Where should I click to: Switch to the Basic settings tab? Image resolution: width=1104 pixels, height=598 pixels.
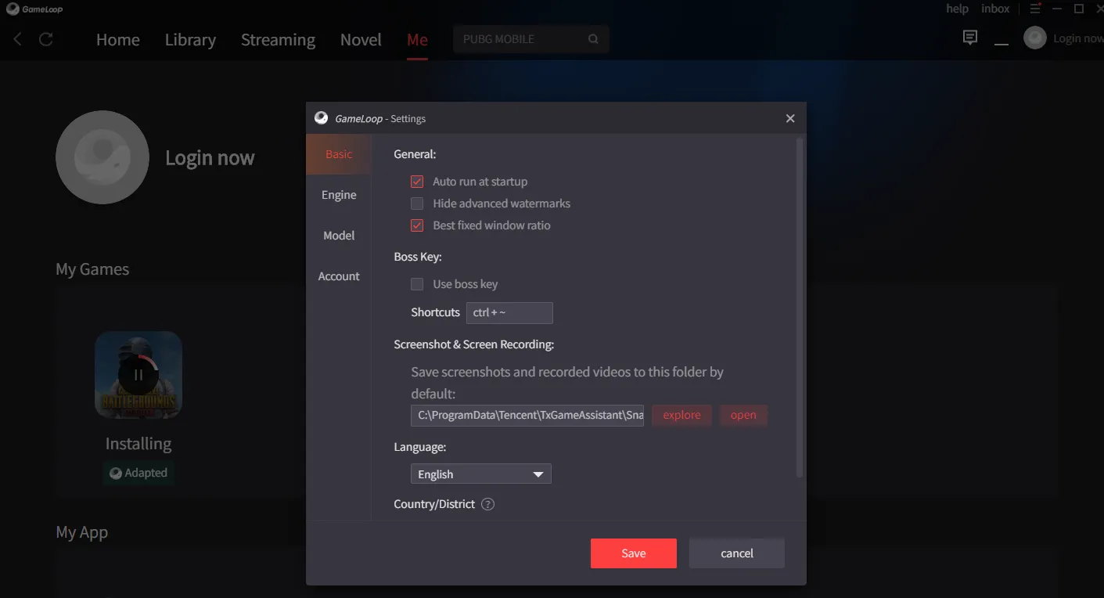coord(339,154)
